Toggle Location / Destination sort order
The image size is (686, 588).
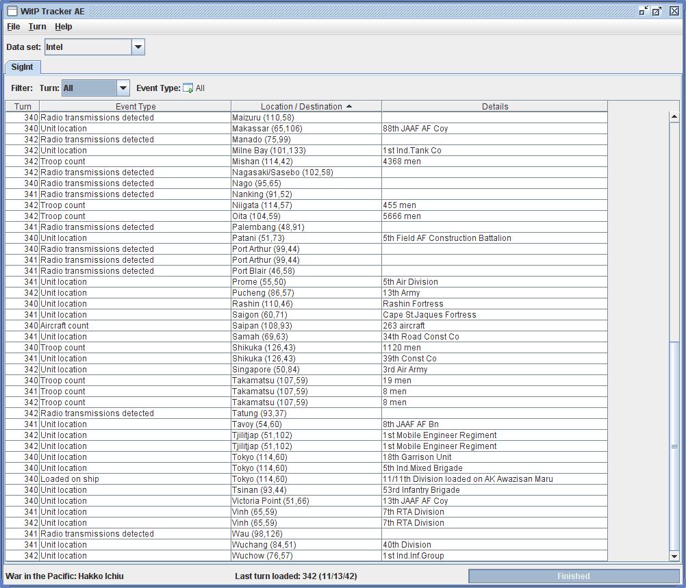click(x=305, y=106)
